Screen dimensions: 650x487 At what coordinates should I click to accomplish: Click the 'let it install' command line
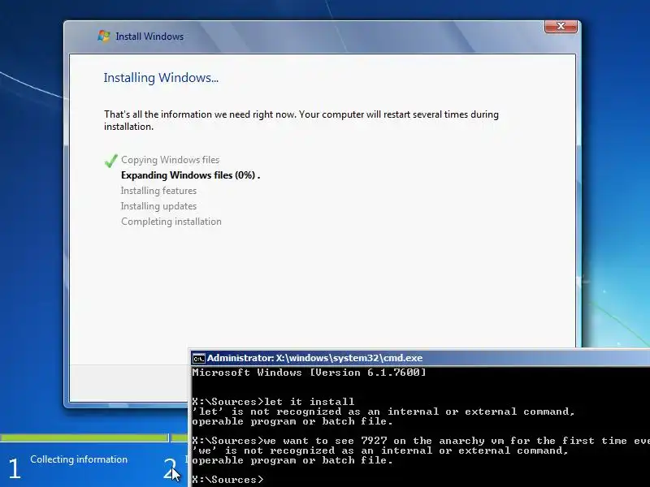click(x=273, y=402)
